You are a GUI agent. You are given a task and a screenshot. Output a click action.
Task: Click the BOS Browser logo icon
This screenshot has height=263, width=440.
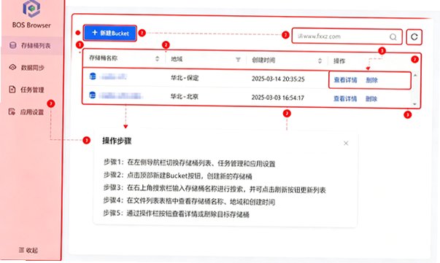31,9
